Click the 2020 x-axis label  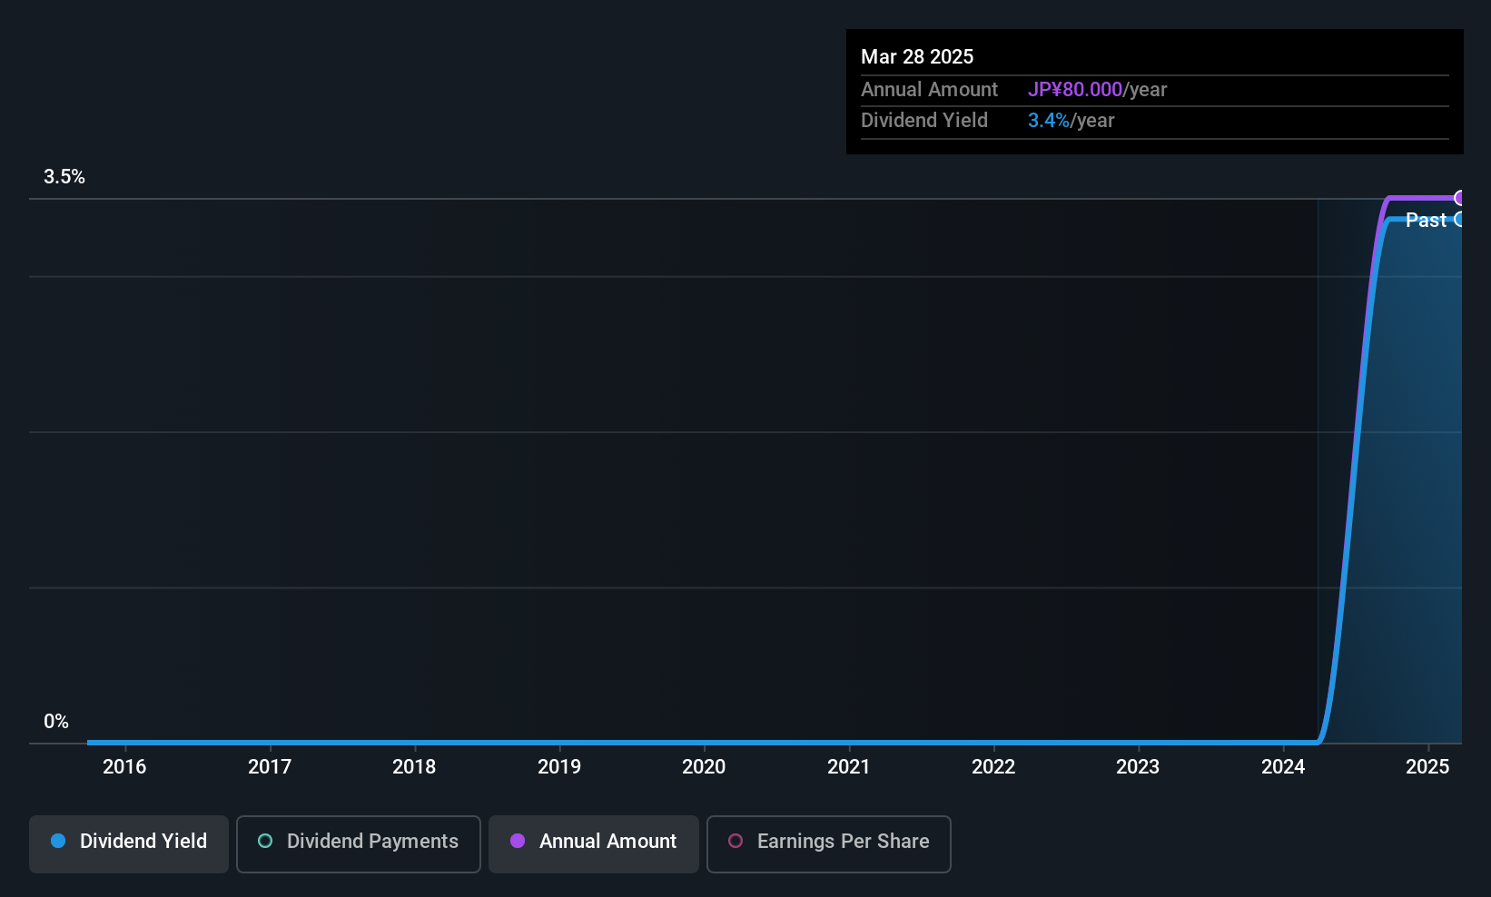click(704, 766)
